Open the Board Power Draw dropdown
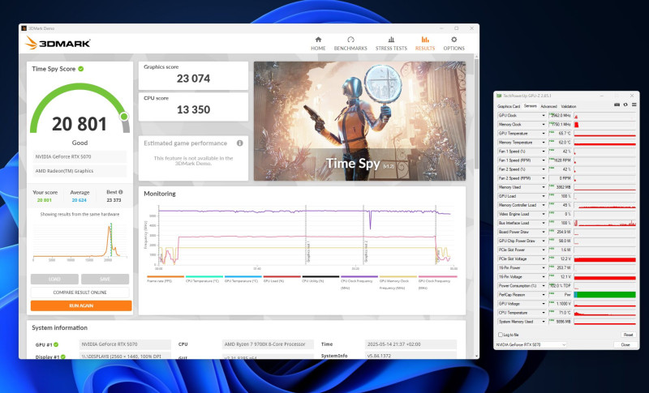The height and width of the screenshot is (393, 649). pos(543,232)
